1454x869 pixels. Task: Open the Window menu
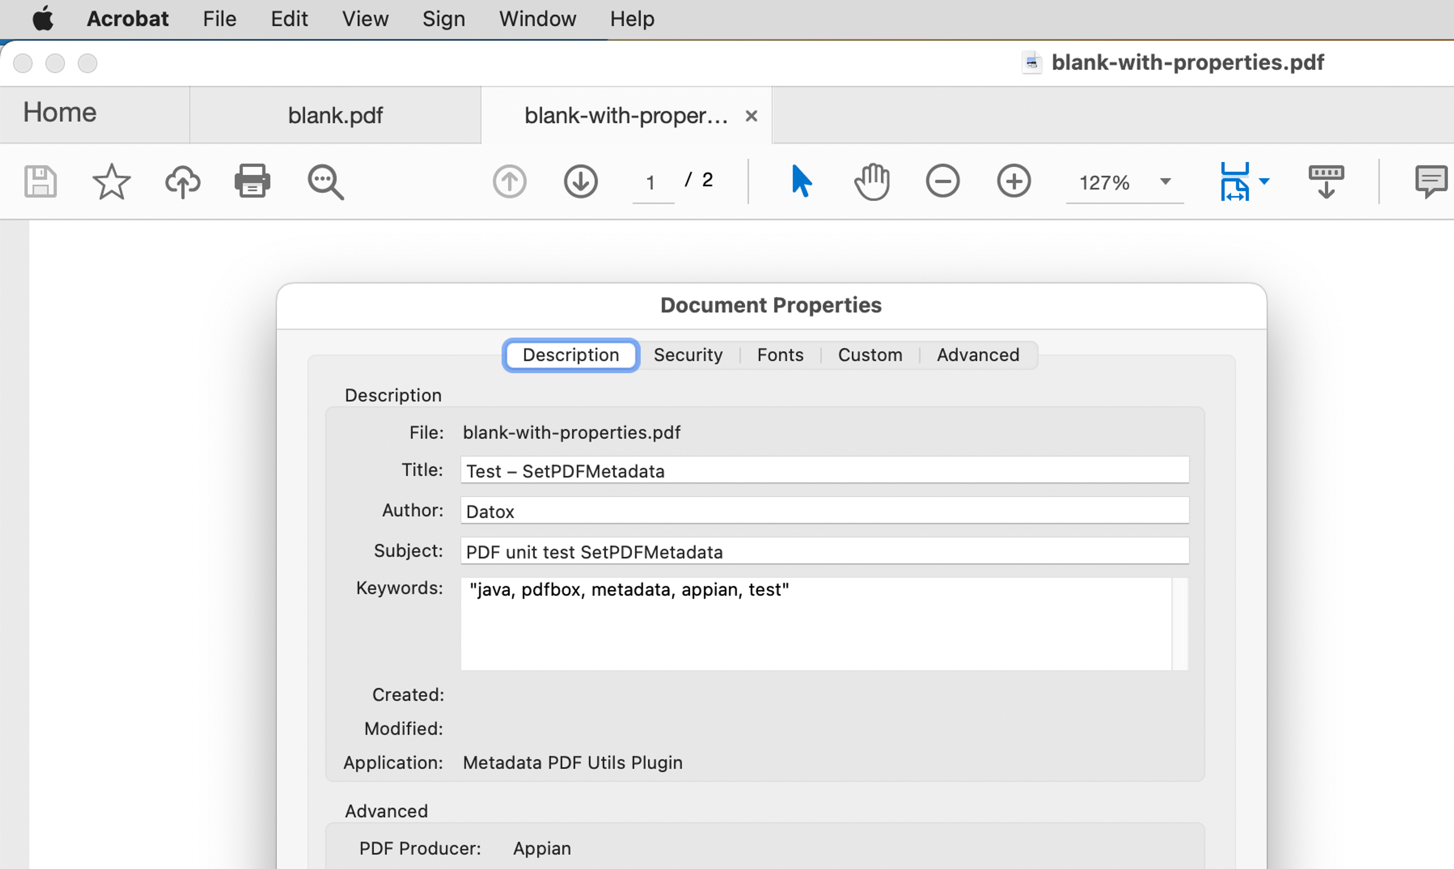click(537, 19)
